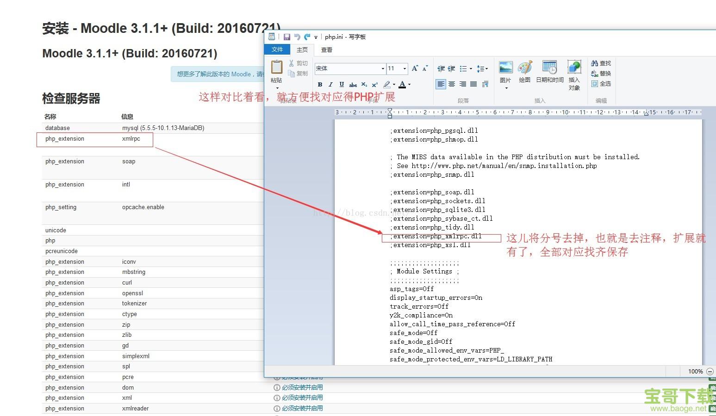The height and width of the screenshot is (416, 716).
Task: Insert a Paint drawing with 绘图 icon
Action: click(525, 68)
